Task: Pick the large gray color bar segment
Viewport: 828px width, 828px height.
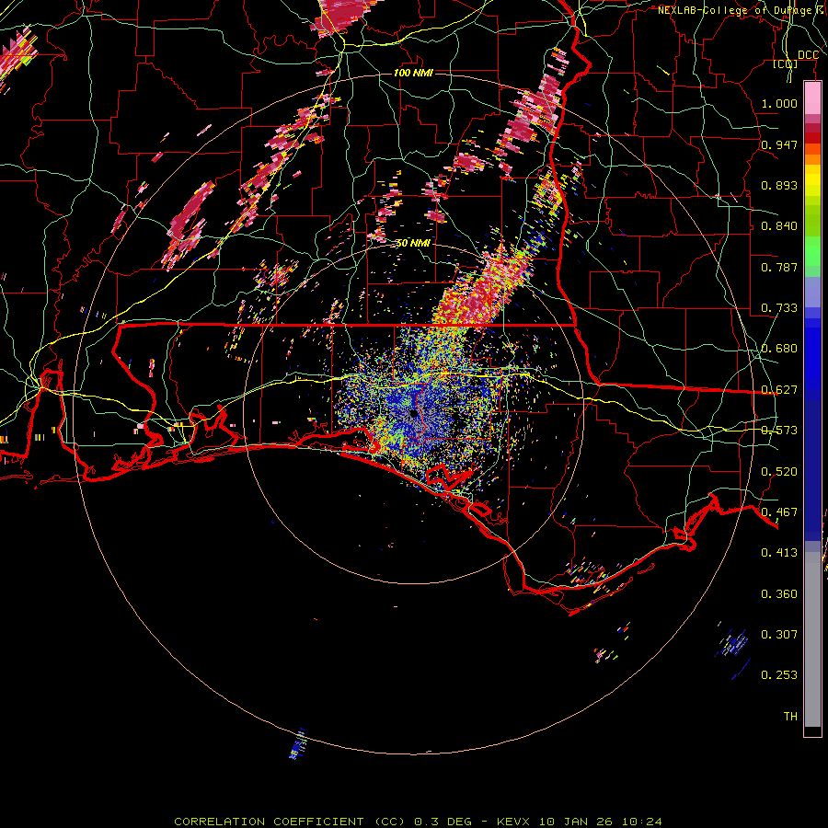Action: (x=812, y=639)
